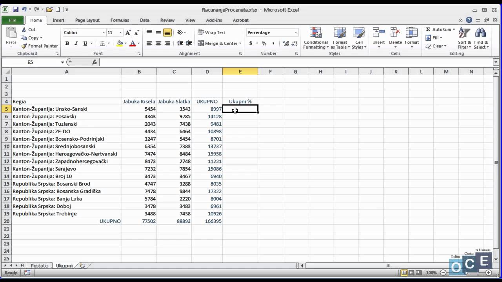Click the Increase Decimal icon

tap(286, 43)
